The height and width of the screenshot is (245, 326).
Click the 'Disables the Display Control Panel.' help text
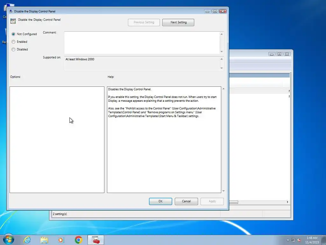[x=130, y=89]
